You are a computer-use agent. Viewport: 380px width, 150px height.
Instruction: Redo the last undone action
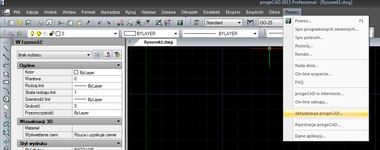pyautogui.click(x=108, y=23)
